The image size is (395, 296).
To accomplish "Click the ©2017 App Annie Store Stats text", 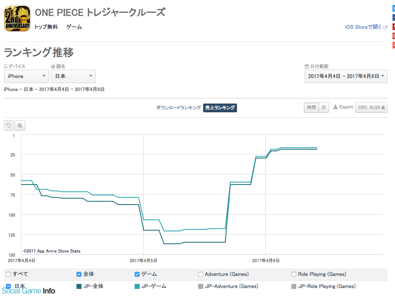I will point(52,251).
